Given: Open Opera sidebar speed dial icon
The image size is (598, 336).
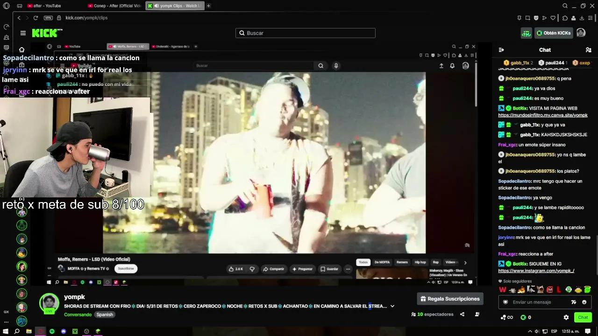Looking at the screenshot, I should click(6, 27).
